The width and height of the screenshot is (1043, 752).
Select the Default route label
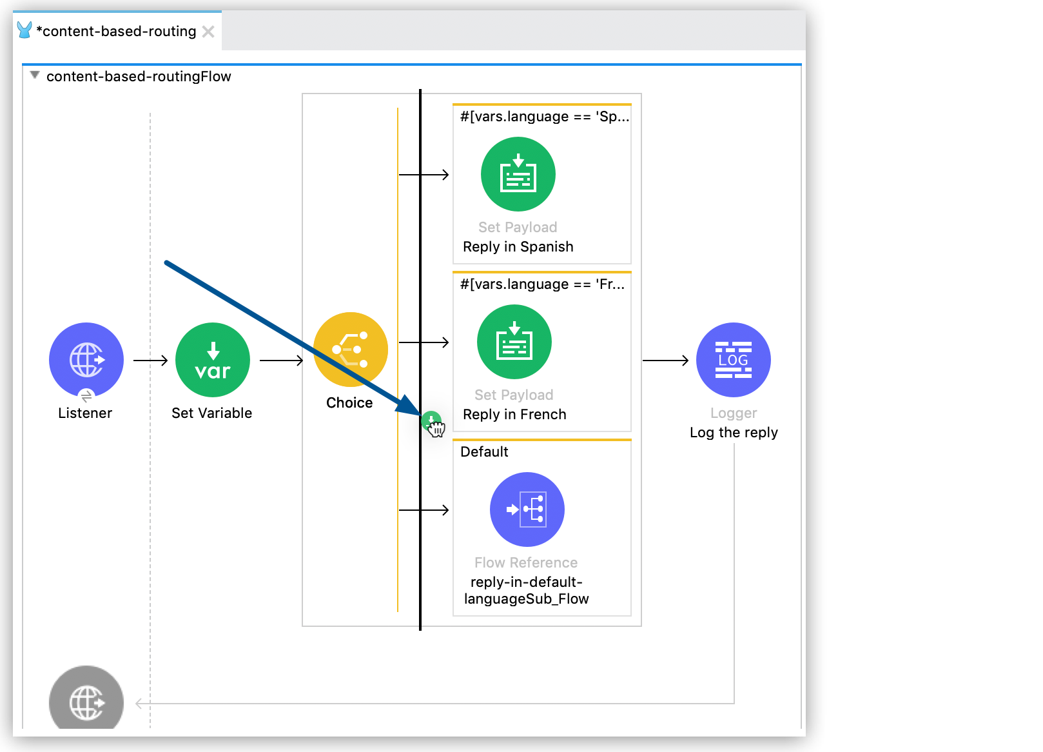(x=484, y=452)
